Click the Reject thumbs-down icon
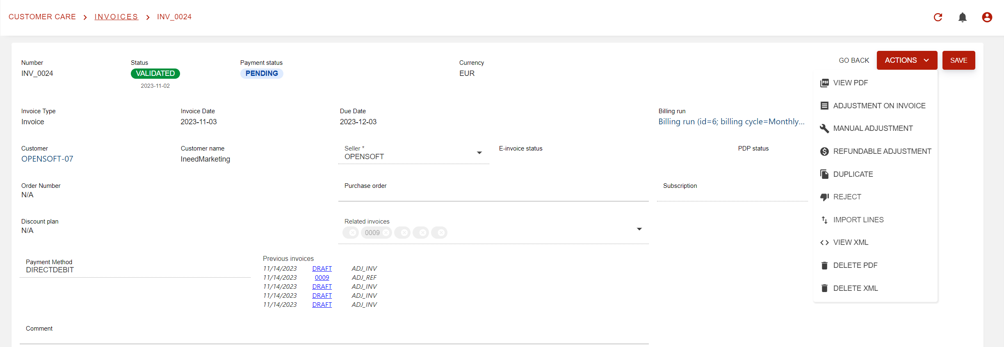The width and height of the screenshot is (1004, 347). (x=824, y=197)
